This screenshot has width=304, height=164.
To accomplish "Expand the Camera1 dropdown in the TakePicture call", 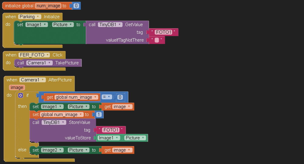I will coord(49,63).
